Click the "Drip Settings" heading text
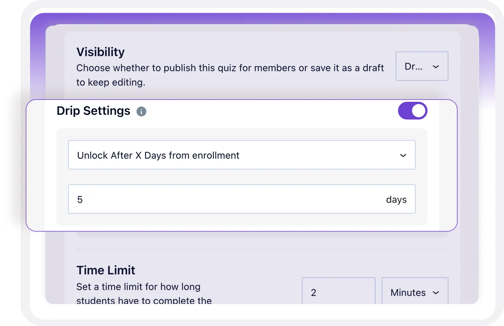504x326 pixels. (x=93, y=111)
